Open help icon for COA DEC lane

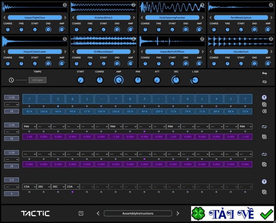pyautogui.click(x=264, y=182)
